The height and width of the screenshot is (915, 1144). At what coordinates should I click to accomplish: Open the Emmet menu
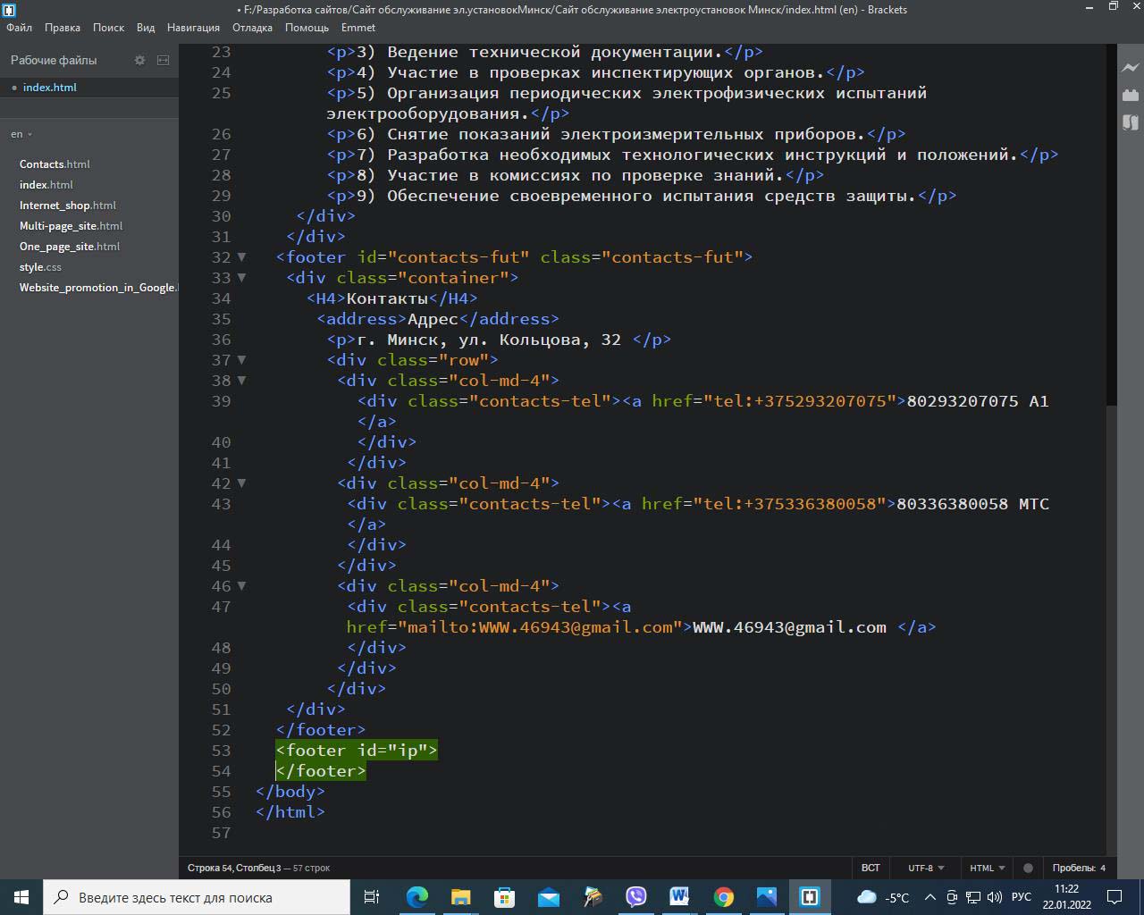coord(358,28)
